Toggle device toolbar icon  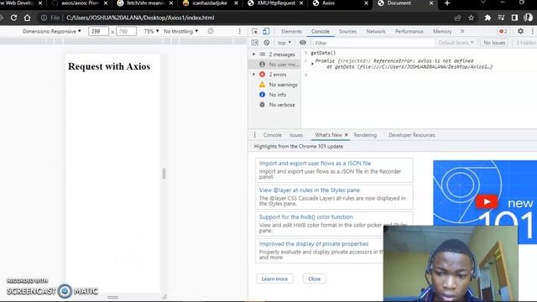tap(266, 31)
